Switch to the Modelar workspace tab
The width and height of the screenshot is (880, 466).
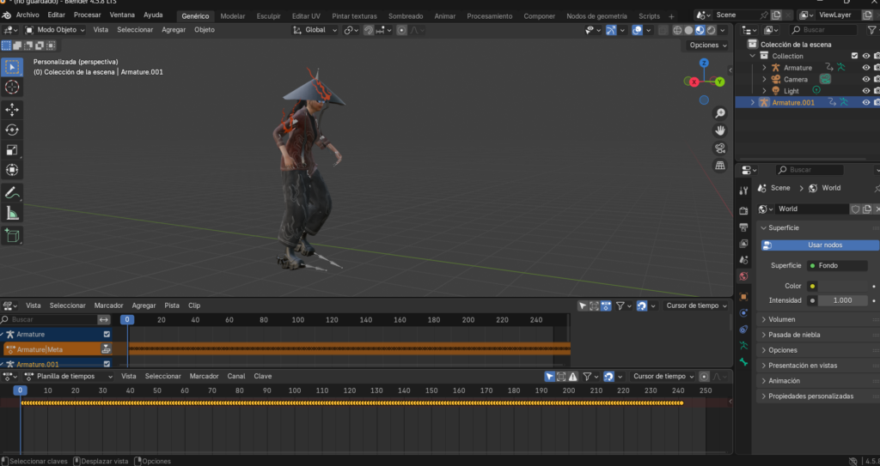232,16
